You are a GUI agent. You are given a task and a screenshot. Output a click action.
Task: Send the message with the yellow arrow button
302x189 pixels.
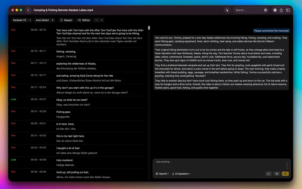285,174
